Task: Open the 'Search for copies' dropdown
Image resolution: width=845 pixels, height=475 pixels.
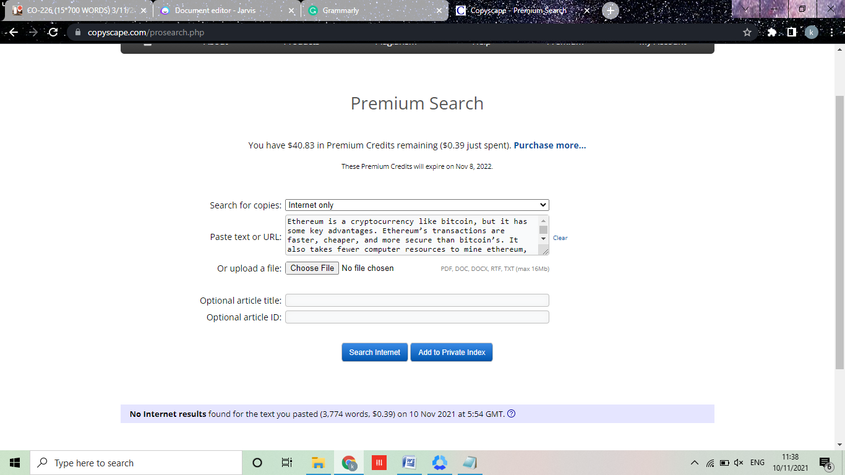Action: pyautogui.click(x=417, y=205)
